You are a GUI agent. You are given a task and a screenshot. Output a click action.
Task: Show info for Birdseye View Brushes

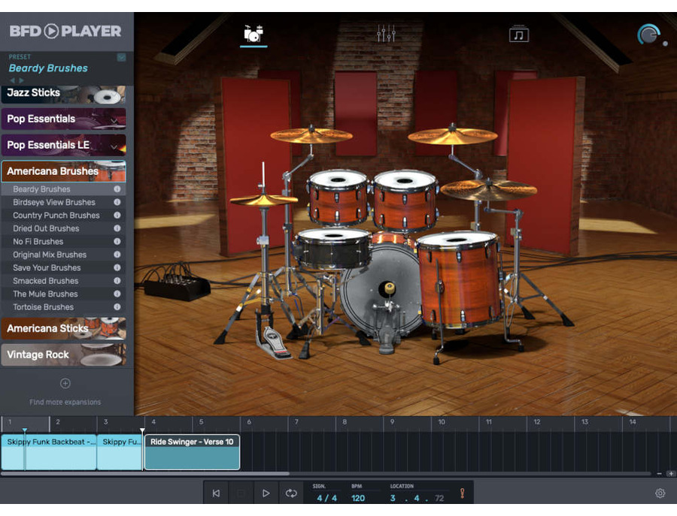(117, 202)
